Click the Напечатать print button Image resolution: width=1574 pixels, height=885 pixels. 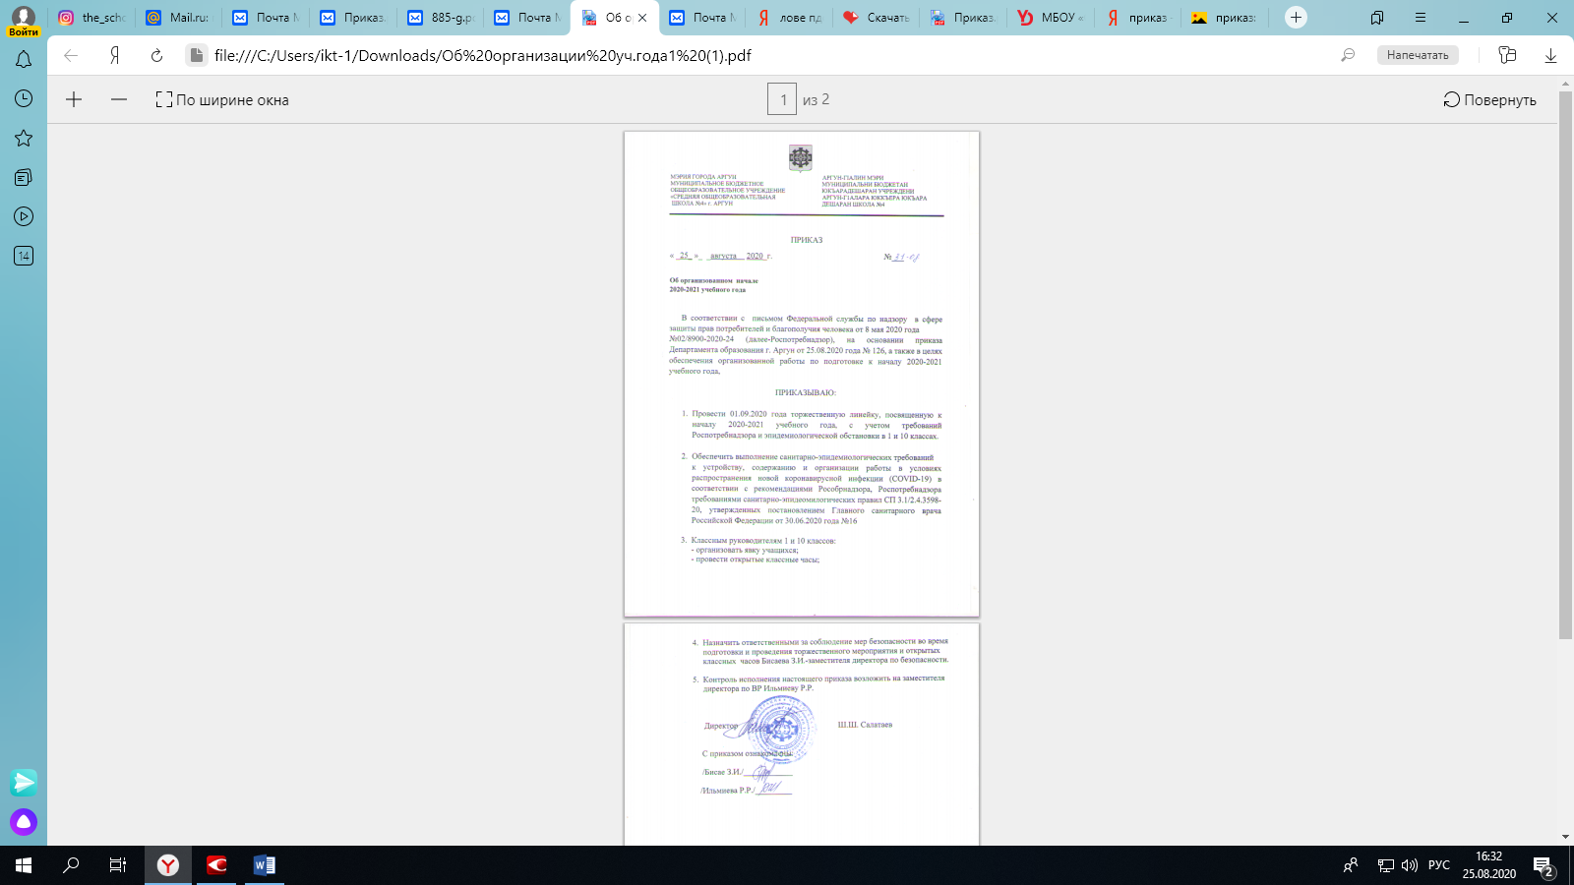coord(1417,55)
